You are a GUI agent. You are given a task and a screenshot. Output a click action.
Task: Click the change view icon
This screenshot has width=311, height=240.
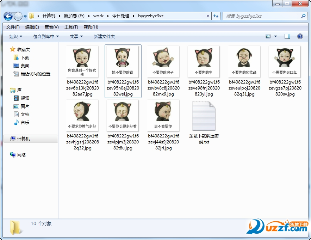268,36
